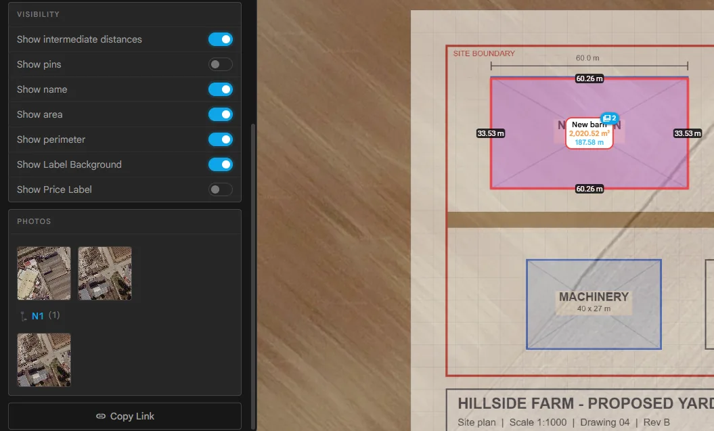Select the N1 node link
Viewport: 714px width, 431px height.
[38, 316]
